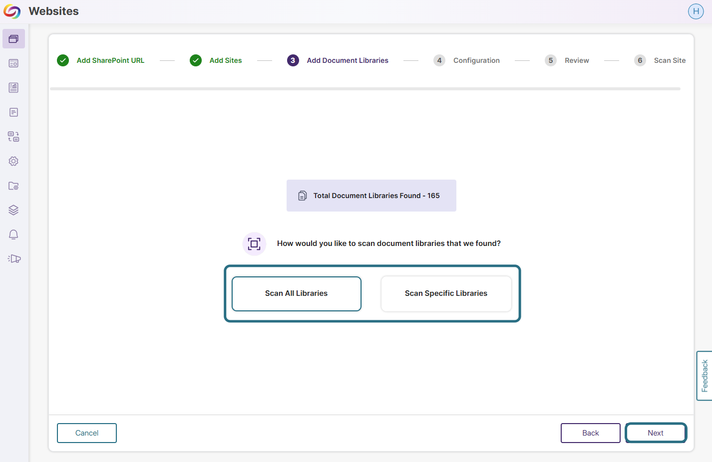This screenshot has width=712, height=462.
Task: Open the announcements megaphone icon in sidebar
Action: point(14,258)
